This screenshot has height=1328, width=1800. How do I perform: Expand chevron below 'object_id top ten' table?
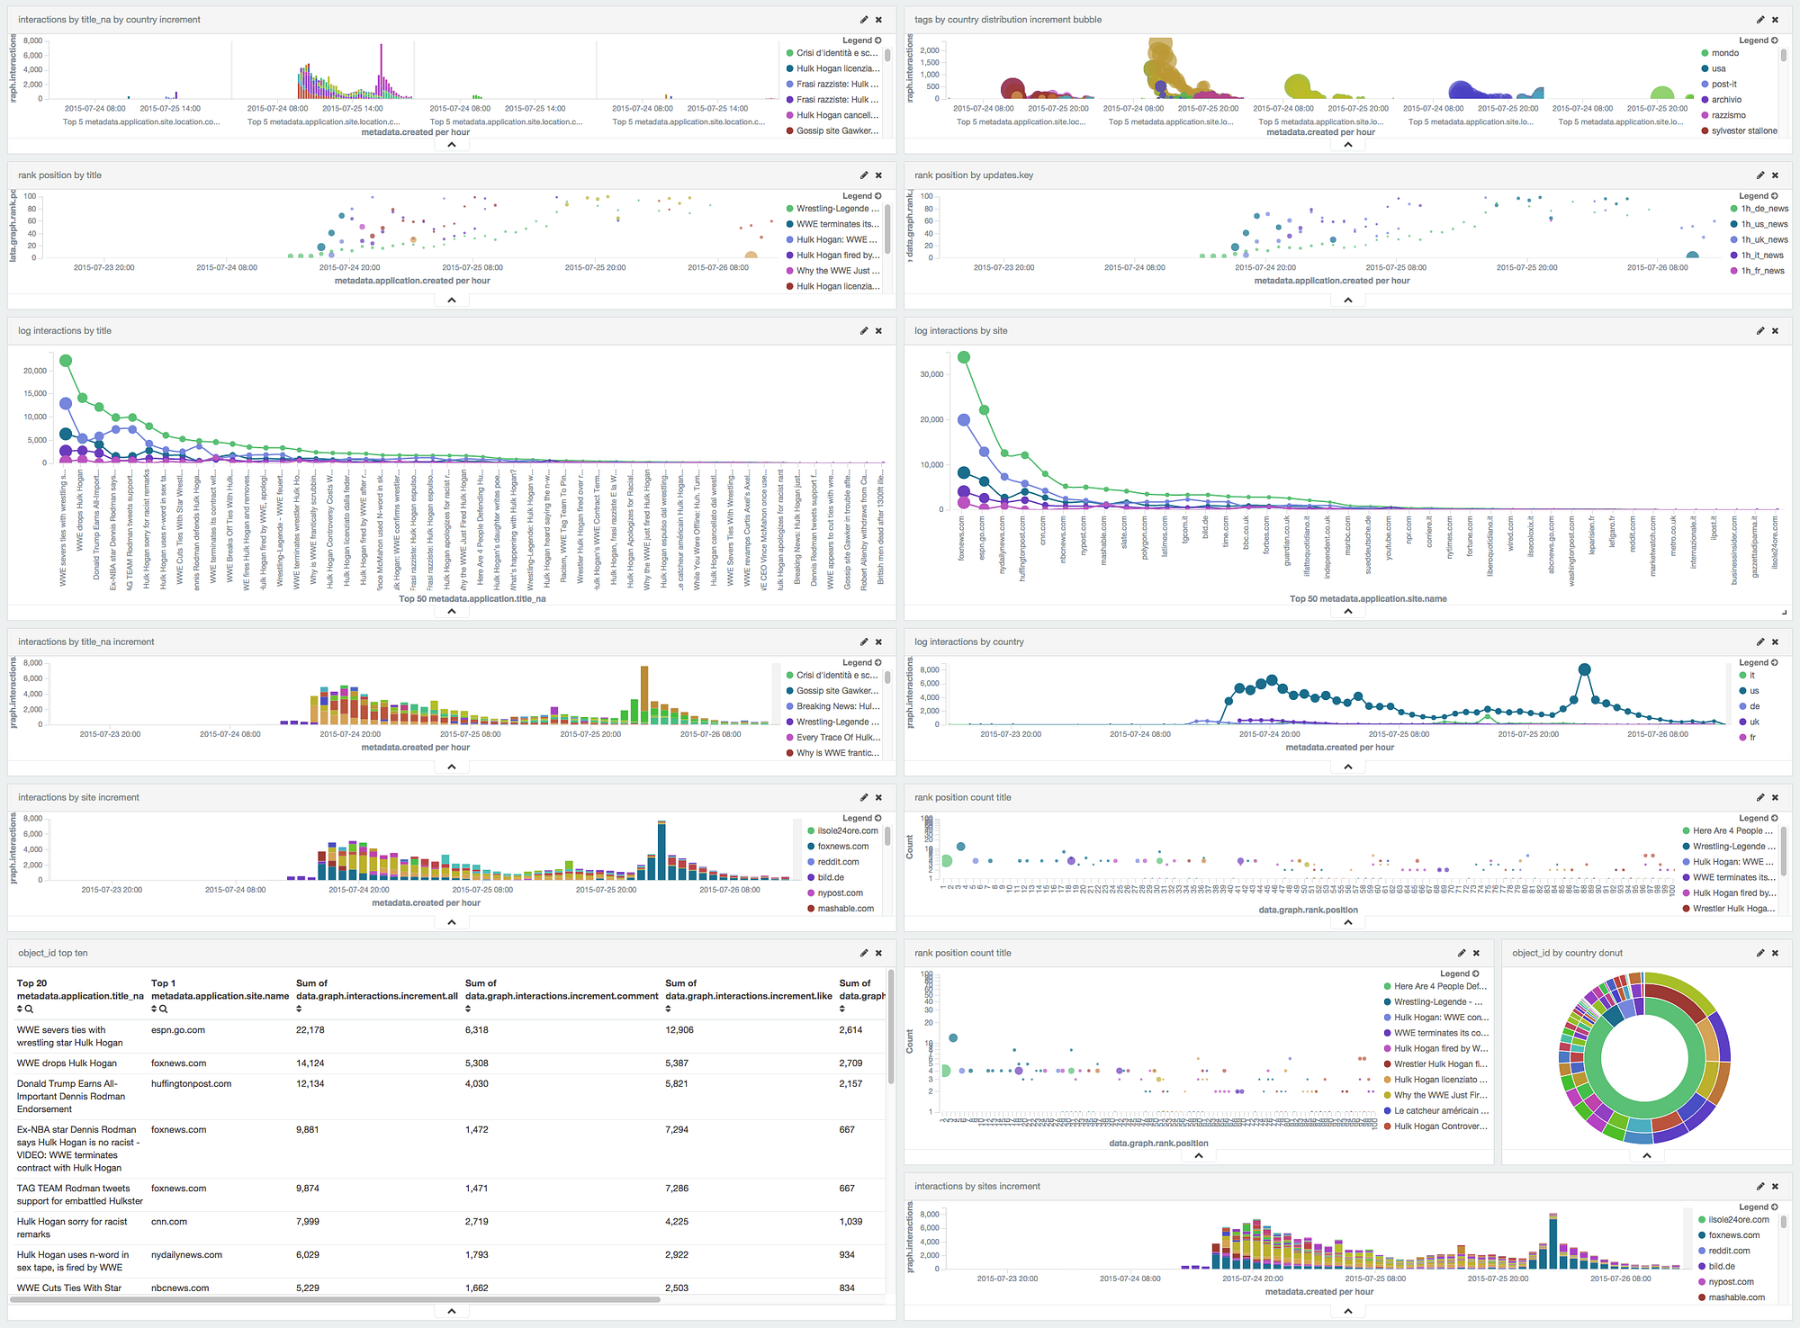(452, 1312)
